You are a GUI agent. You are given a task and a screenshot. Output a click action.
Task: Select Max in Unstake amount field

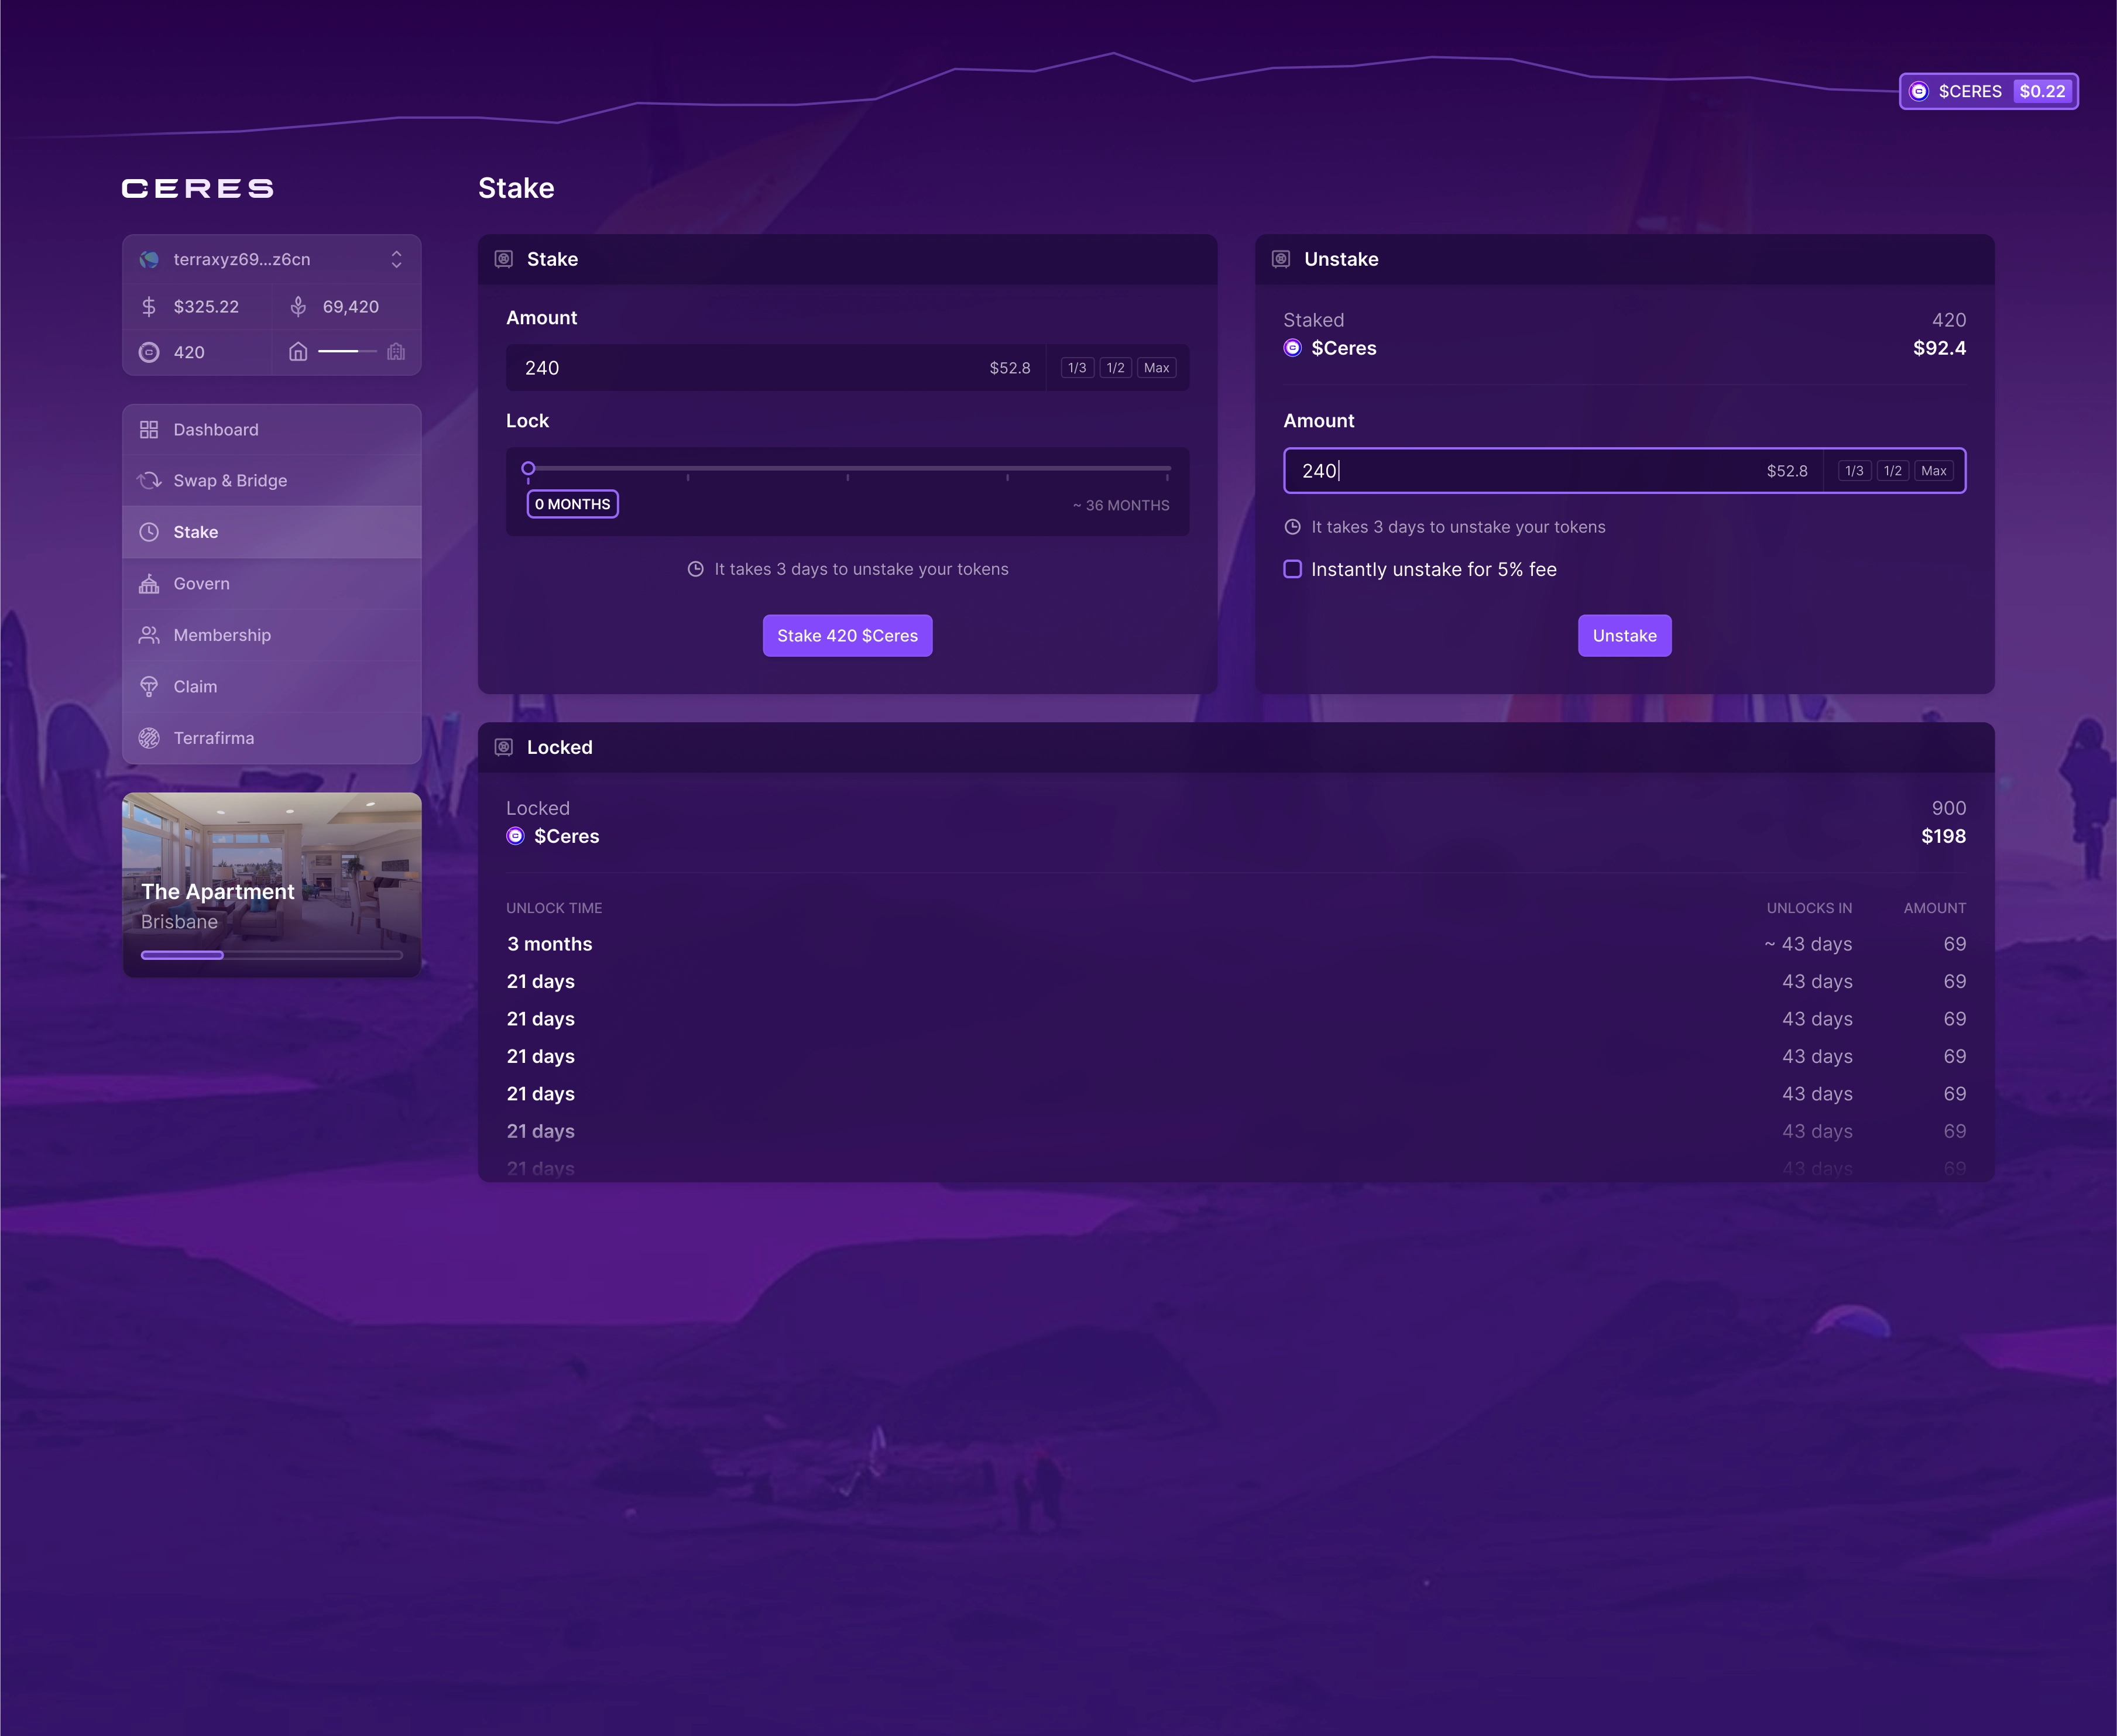pos(1933,471)
